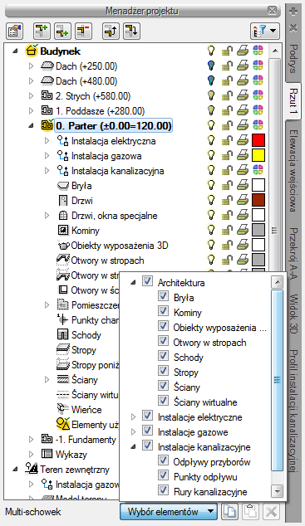This screenshot has height=526, width=305.
Task: Expand 1. Poddasze (+280.00) node
Action: (32, 110)
